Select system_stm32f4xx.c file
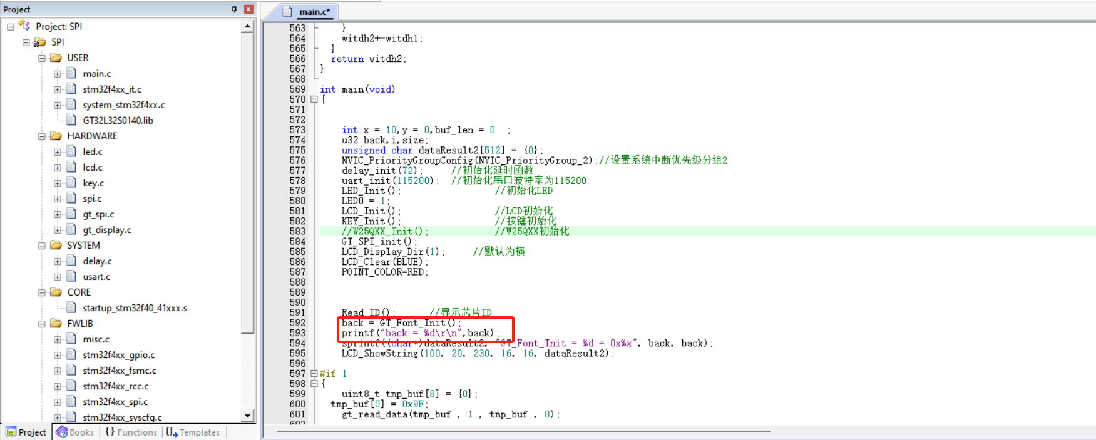This screenshot has width=1096, height=440. coord(124,105)
